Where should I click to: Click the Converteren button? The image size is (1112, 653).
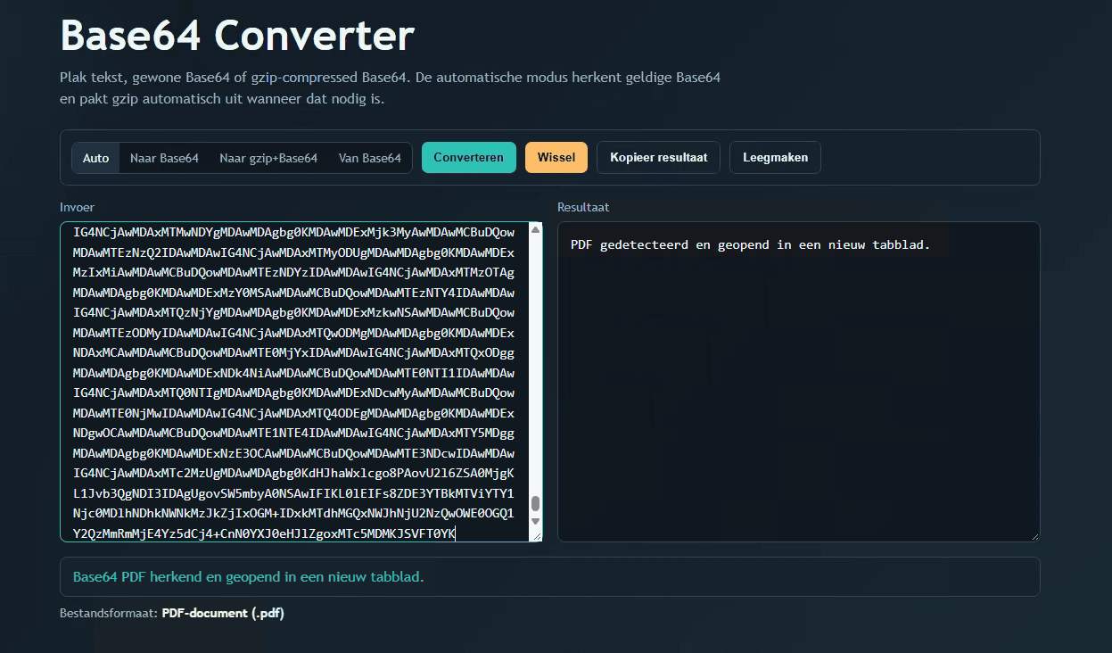coord(469,157)
